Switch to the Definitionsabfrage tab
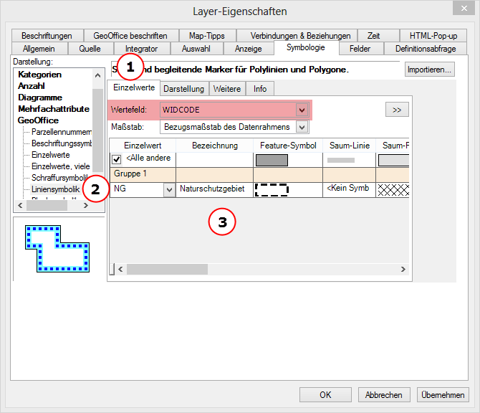Viewport: 480px width, 413px height. (x=426, y=48)
